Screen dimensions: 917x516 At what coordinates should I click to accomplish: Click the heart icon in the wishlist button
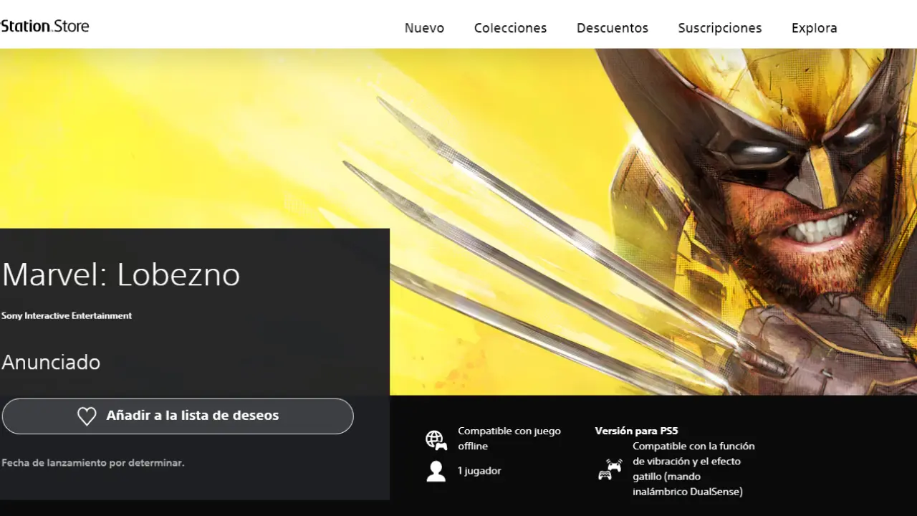[87, 416]
